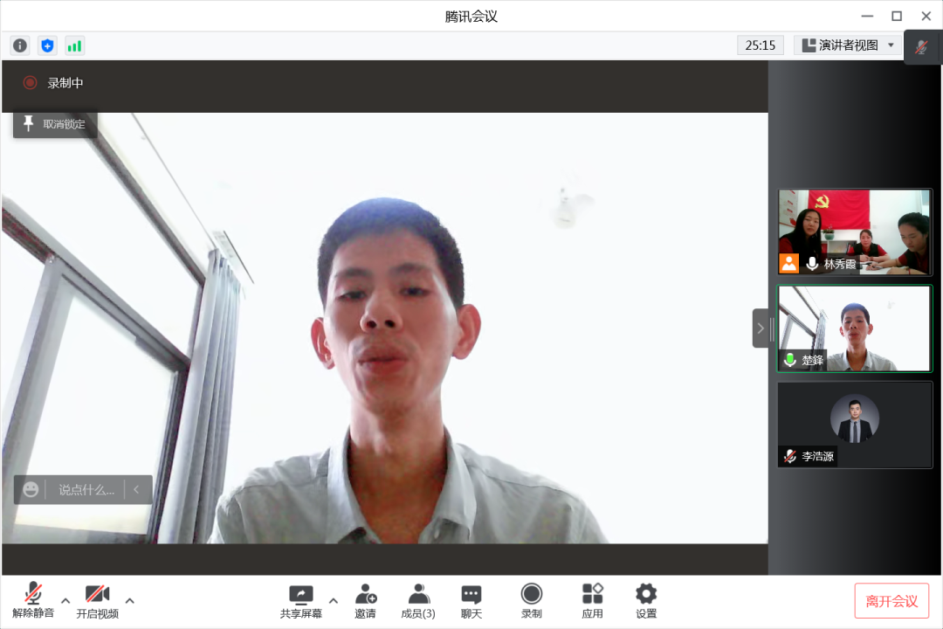Open the Members (成员) list
Screen dimensions: 943x629
pyautogui.click(x=418, y=601)
